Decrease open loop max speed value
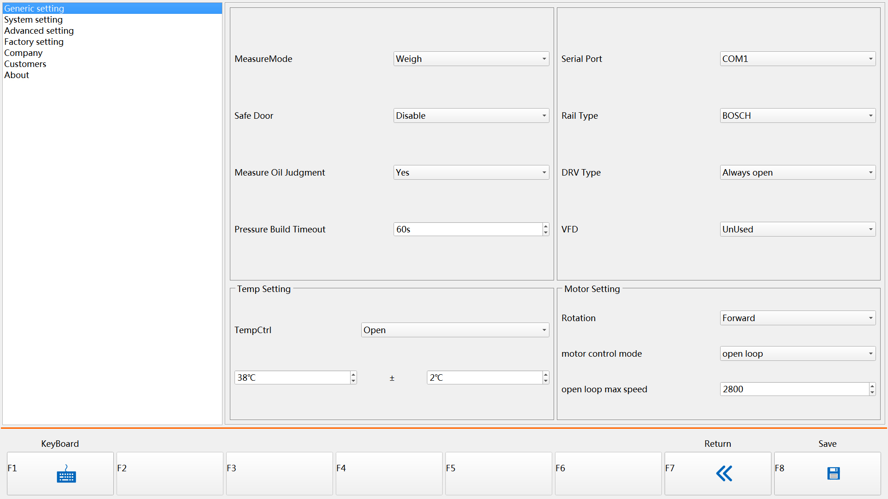The image size is (888, 499). [872, 392]
